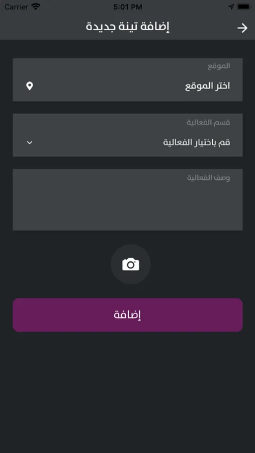Tap the الموقع field label

219,66
